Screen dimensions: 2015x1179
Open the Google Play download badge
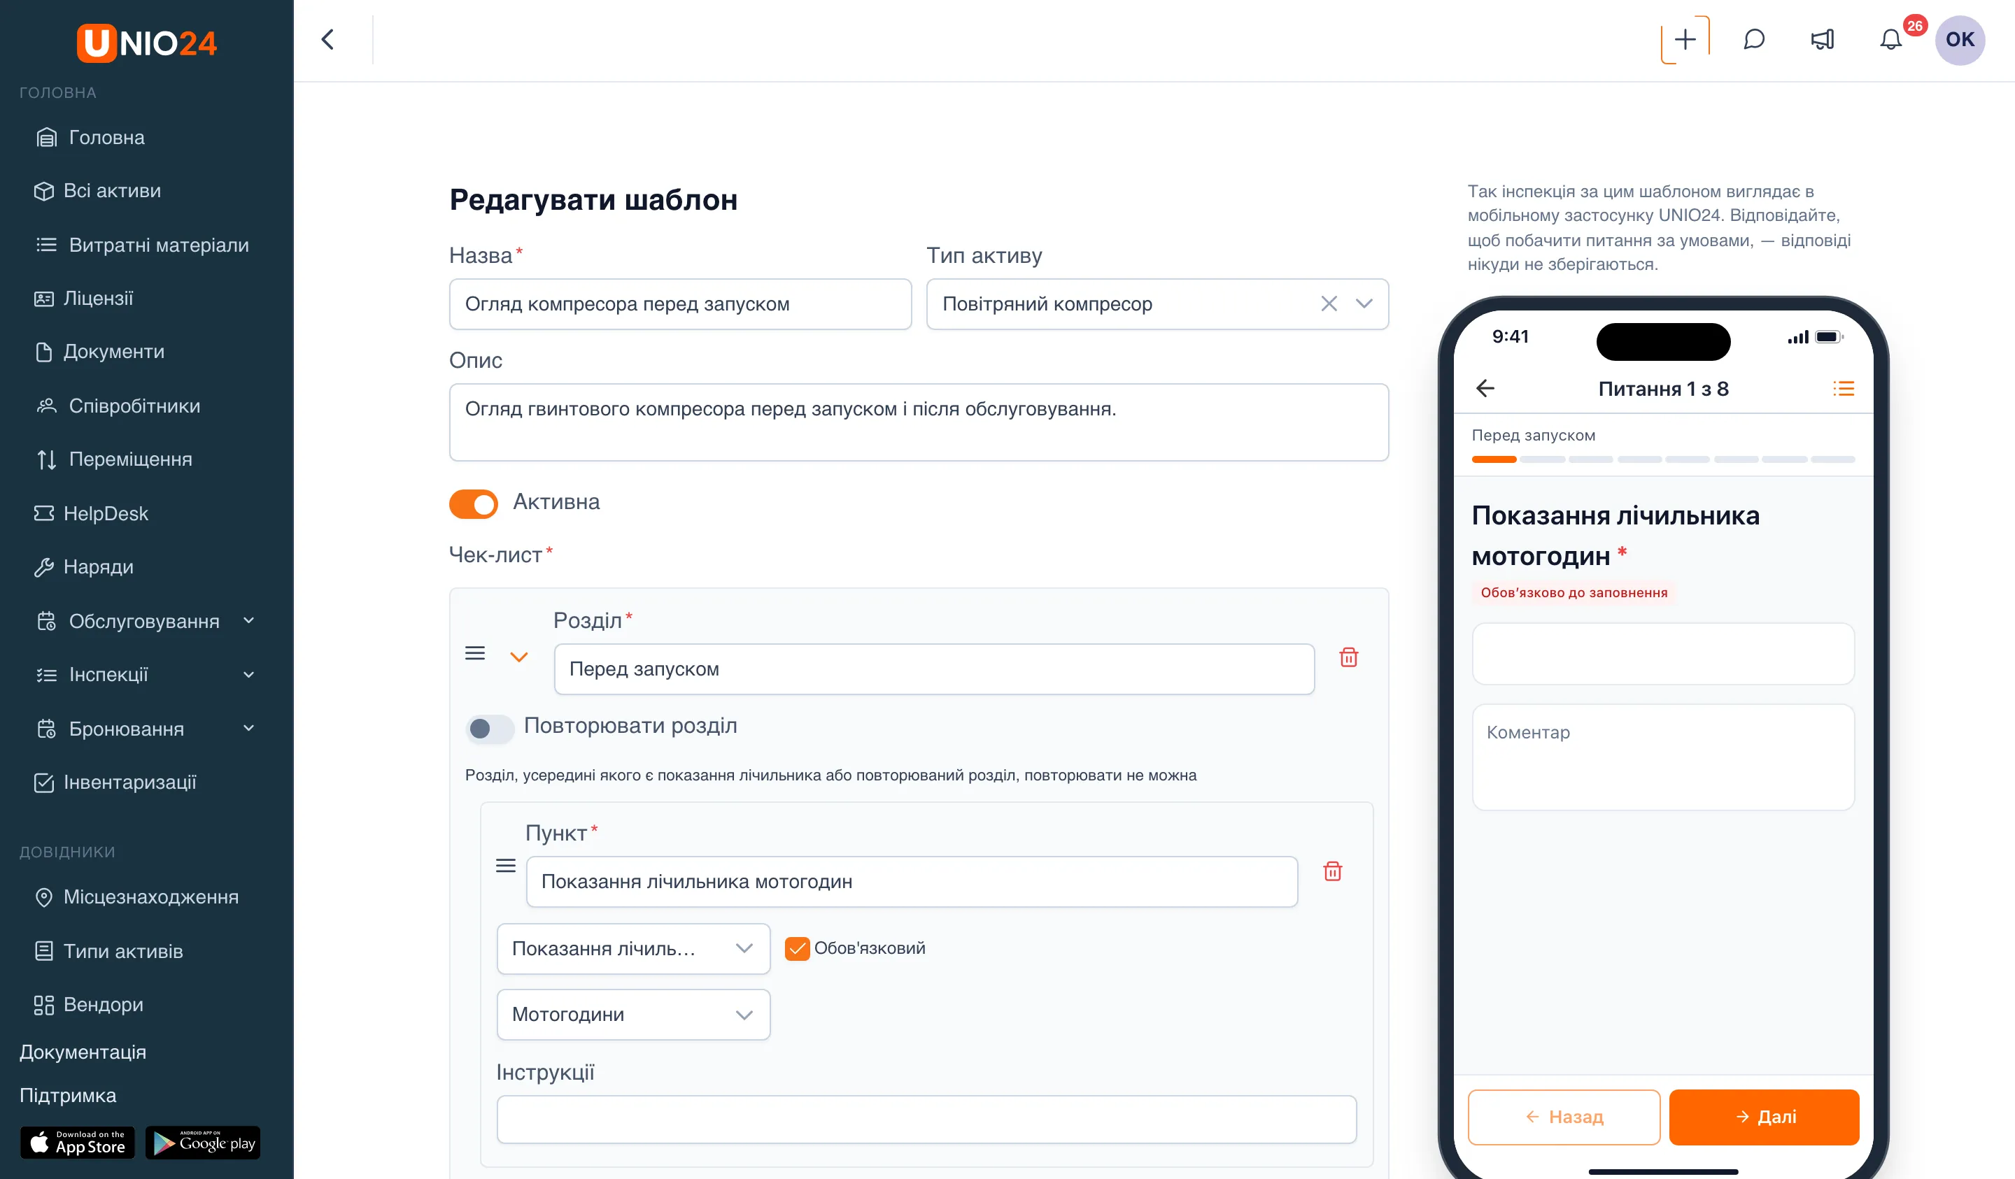tap(203, 1142)
